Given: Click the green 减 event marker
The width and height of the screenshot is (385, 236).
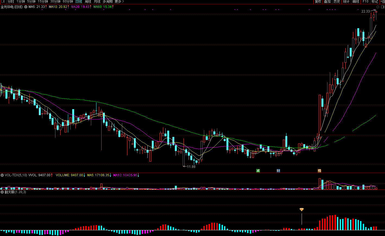Looking at the screenshot, I should pyautogui.click(x=258, y=171).
